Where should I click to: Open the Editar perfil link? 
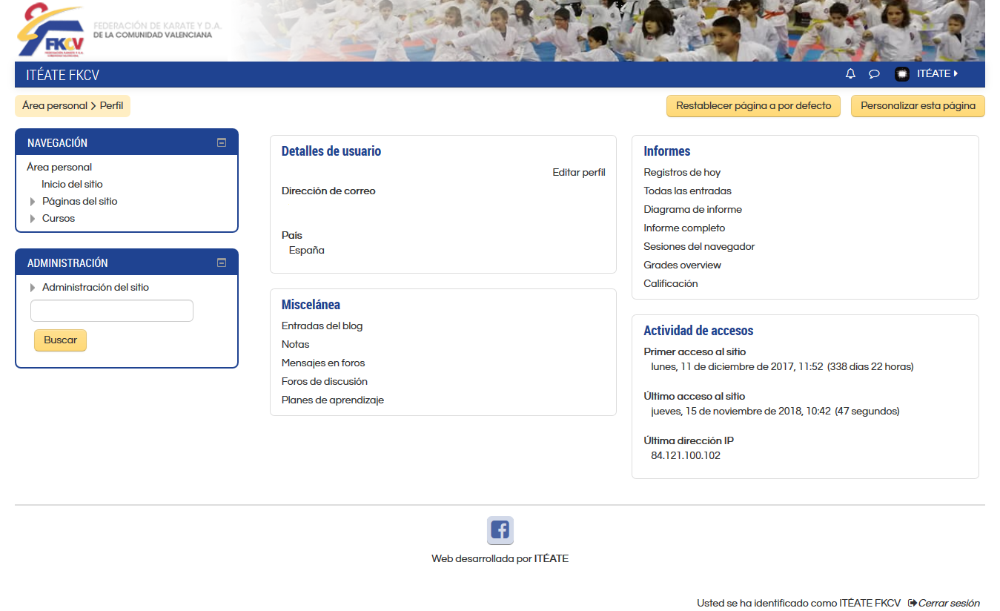click(579, 173)
